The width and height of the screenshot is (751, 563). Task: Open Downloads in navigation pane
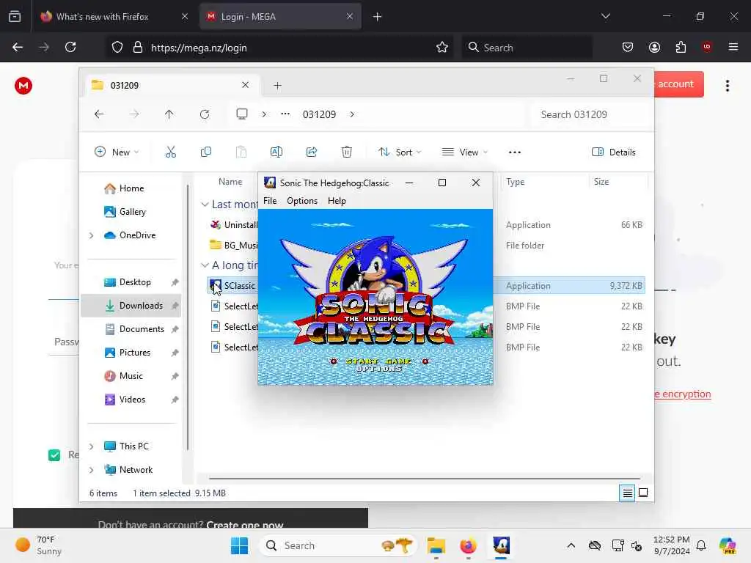pyautogui.click(x=131, y=306)
